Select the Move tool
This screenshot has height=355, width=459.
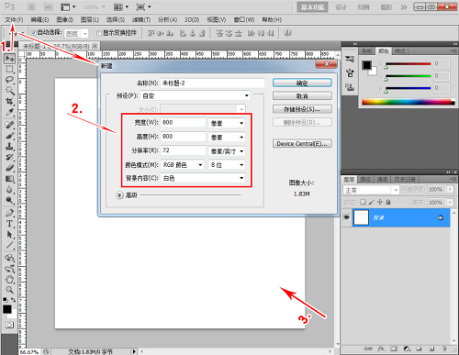pyautogui.click(x=9, y=58)
